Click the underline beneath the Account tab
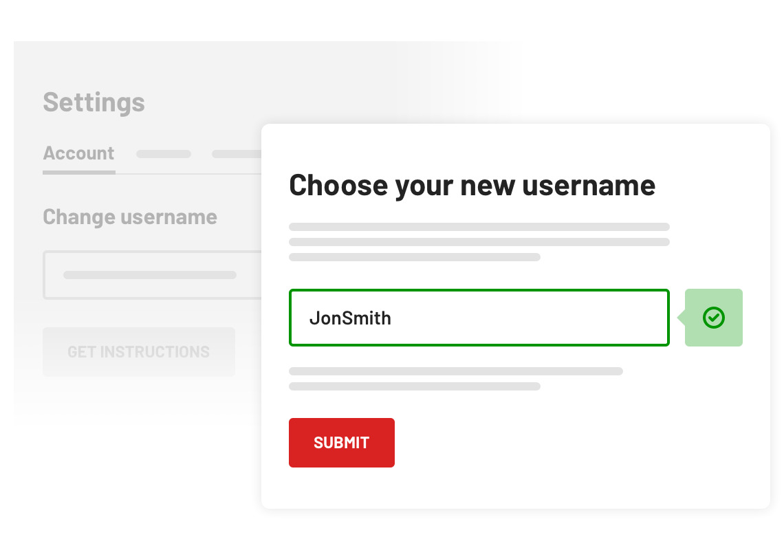 [79, 173]
